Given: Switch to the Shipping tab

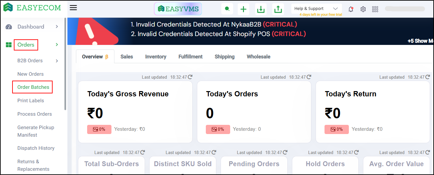Looking at the screenshot, I should (x=225, y=57).
